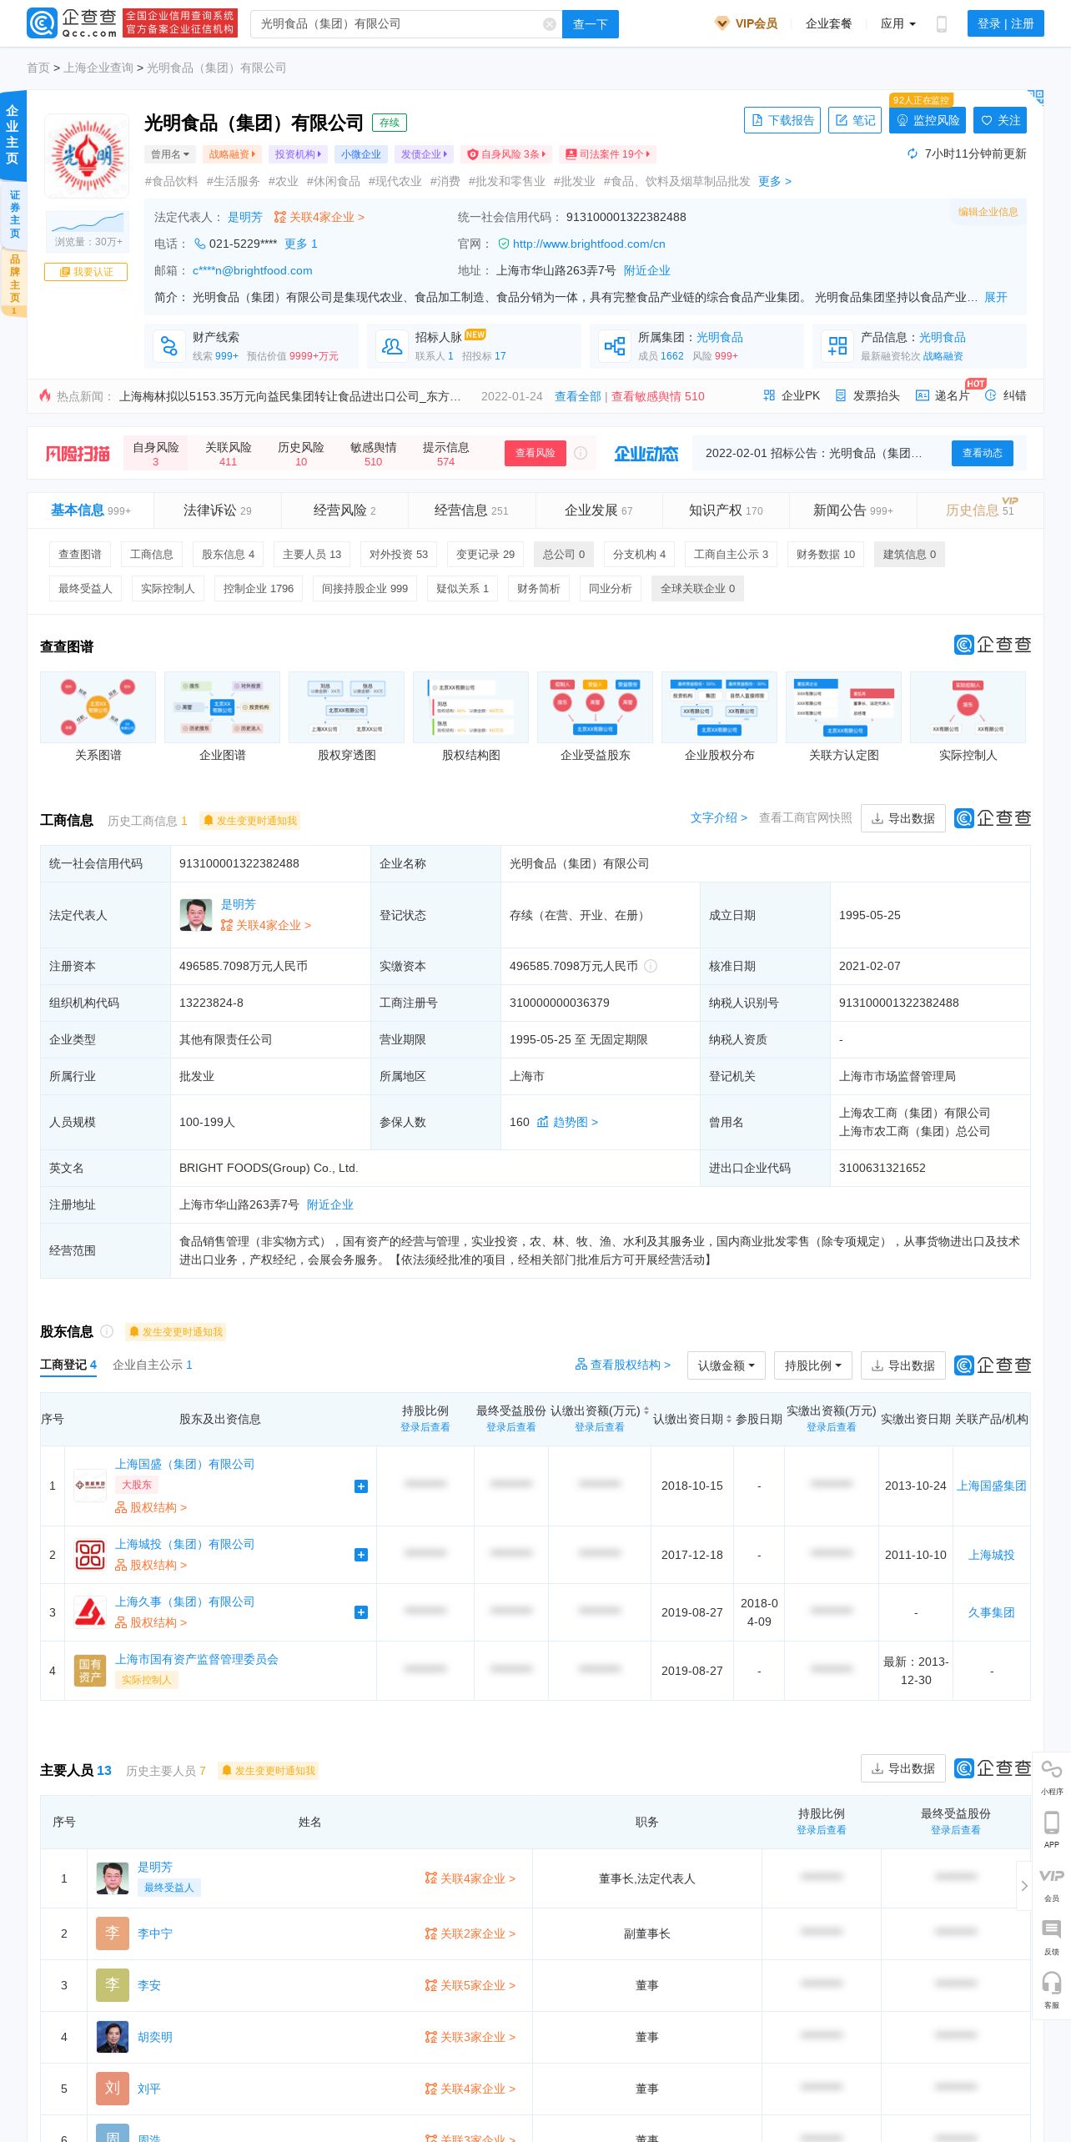Expand 上海城投 shareholder row plus

(361, 1555)
